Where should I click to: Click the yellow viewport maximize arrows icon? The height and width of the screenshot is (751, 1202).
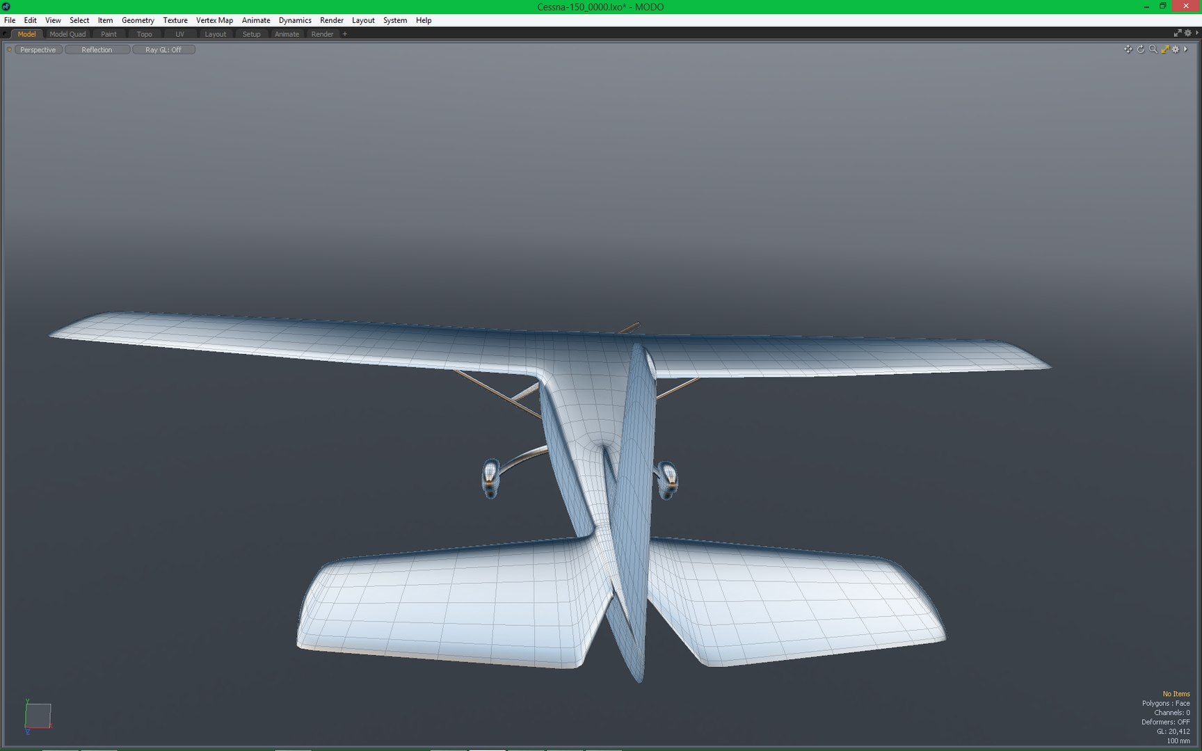[1165, 49]
